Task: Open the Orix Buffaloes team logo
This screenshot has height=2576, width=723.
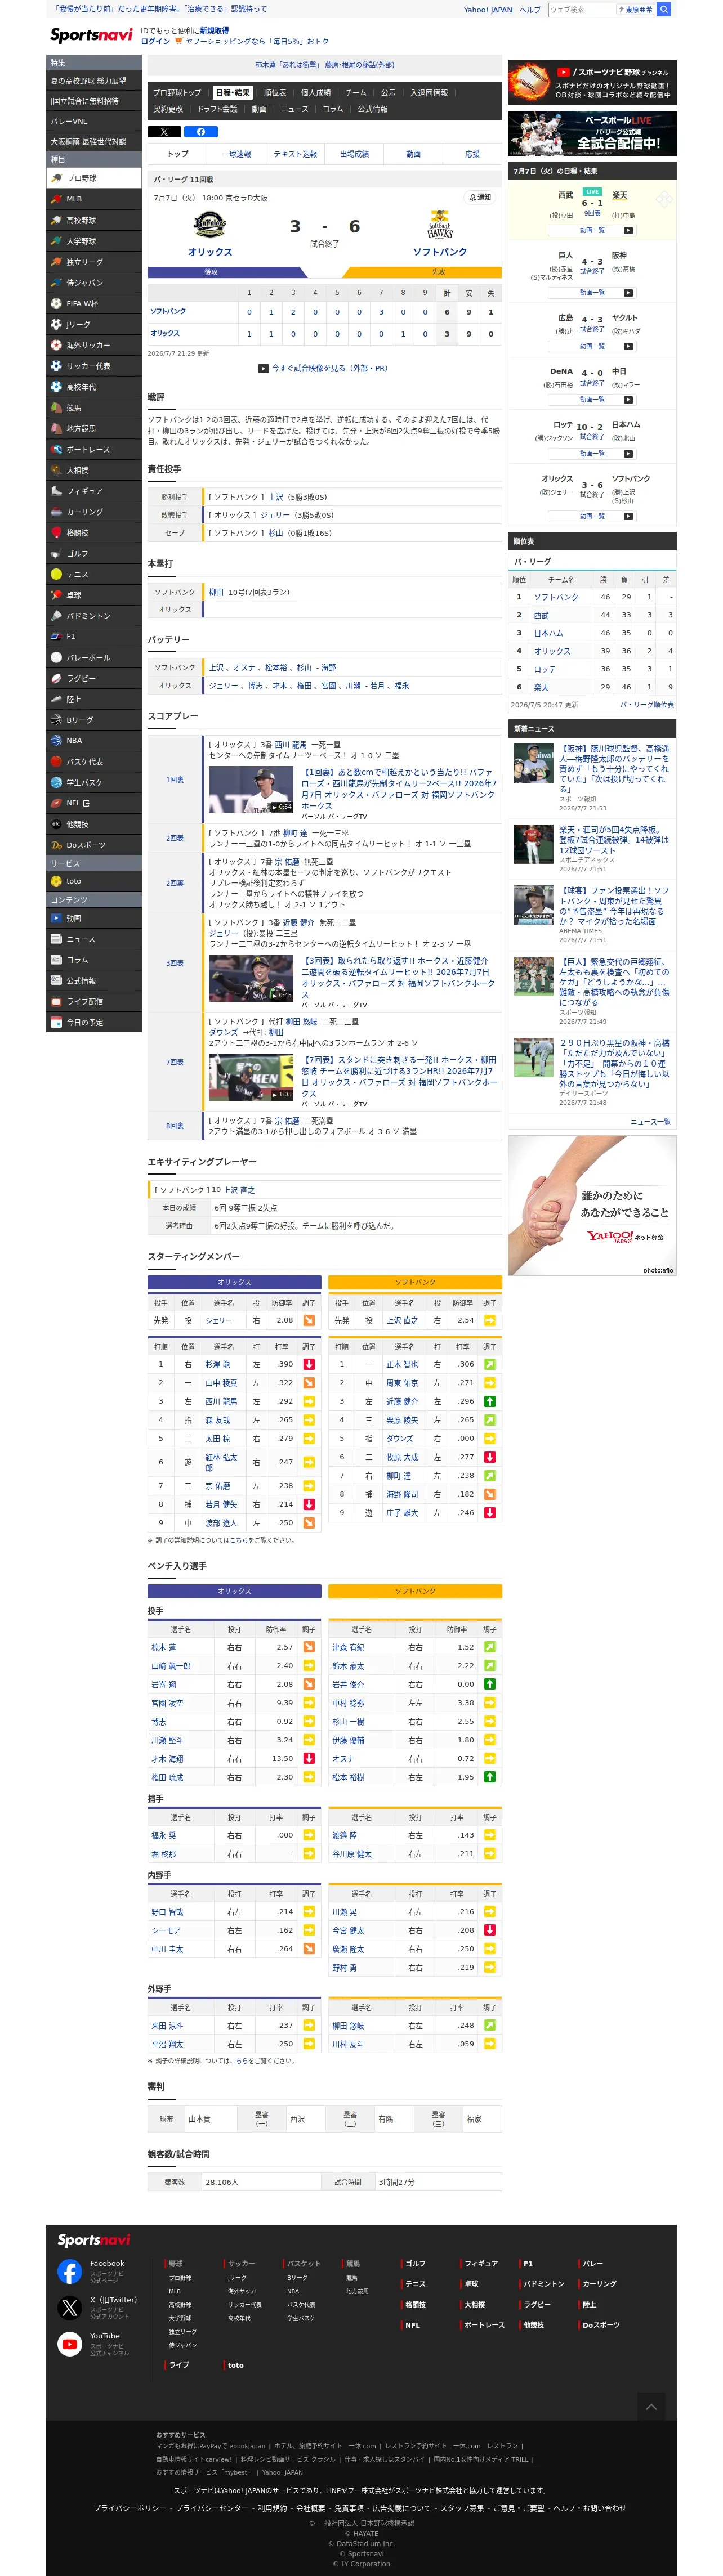Action: tap(210, 224)
